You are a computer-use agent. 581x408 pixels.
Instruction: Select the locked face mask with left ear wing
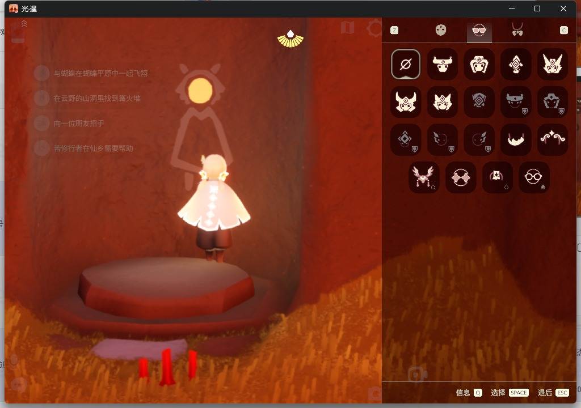pos(442,139)
